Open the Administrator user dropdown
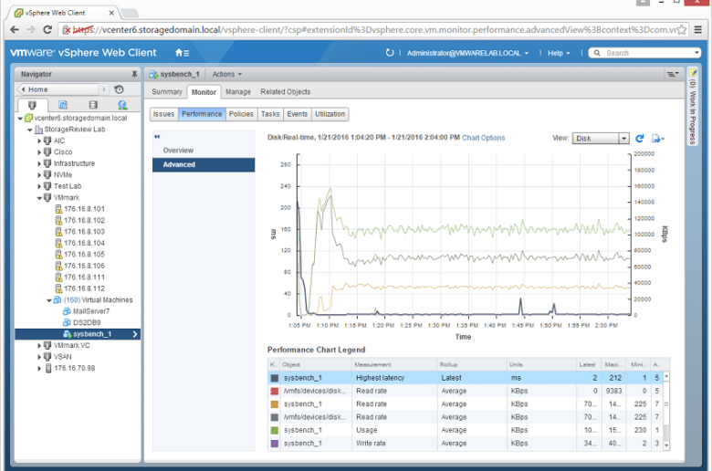Viewport: 712px width, 471px height. tap(467, 53)
